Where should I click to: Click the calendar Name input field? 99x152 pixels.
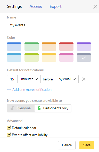click(49, 25)
